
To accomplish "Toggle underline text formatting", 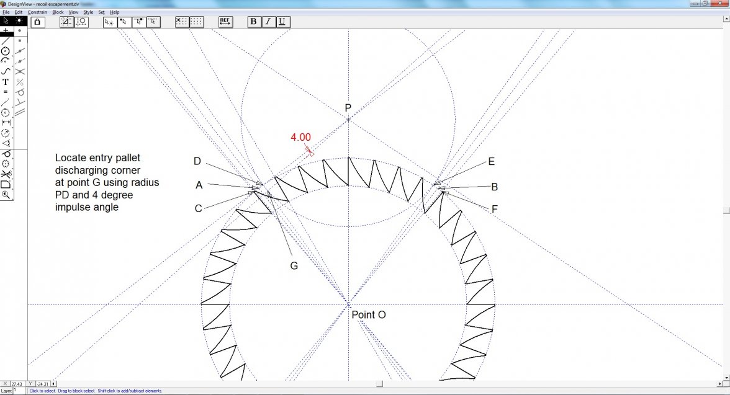I will tap(282, 22).
